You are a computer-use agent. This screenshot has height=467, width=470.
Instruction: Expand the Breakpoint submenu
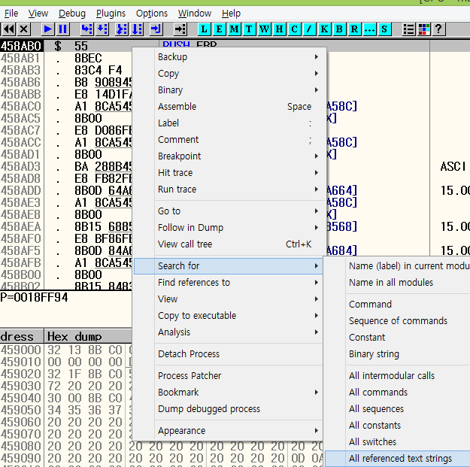coord(229,156)
